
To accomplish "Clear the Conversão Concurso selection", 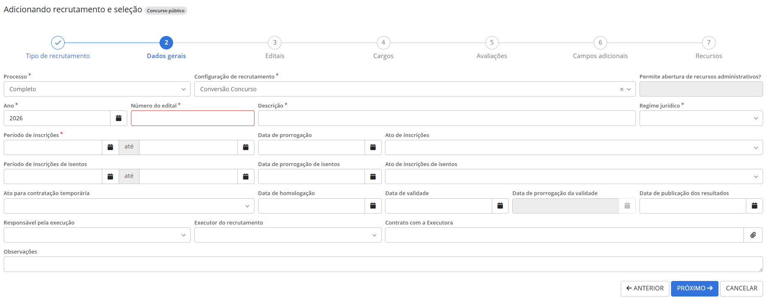I will (622, 89).
